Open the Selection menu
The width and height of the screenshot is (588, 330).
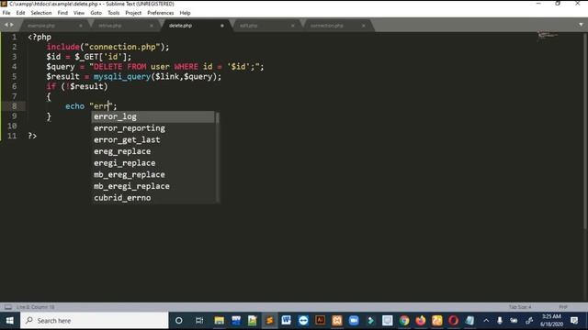pos(40,13)
